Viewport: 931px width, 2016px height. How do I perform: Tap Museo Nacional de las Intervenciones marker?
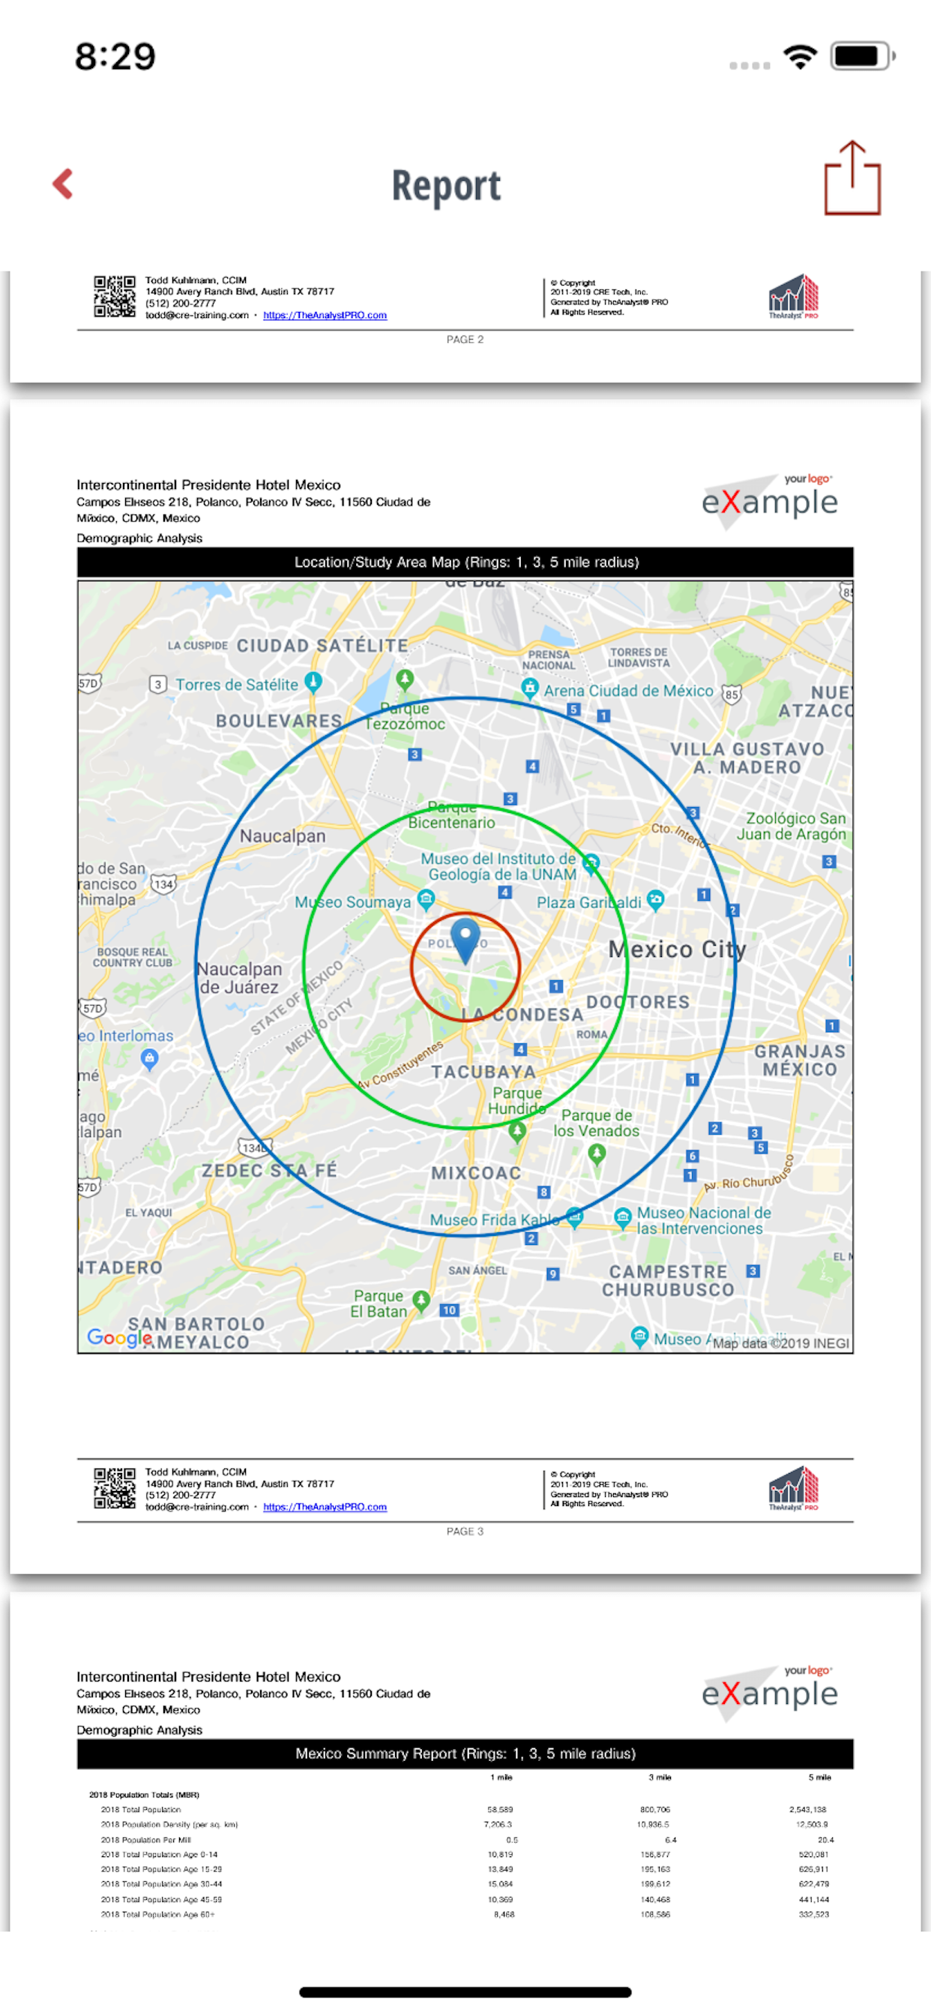623,1218
